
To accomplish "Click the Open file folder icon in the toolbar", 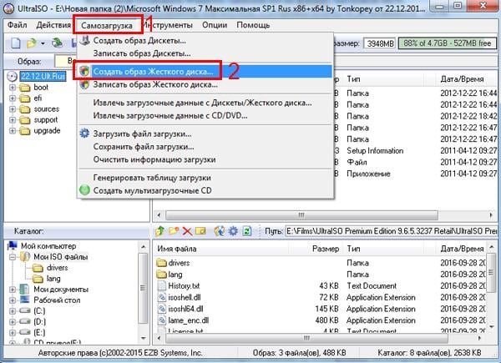I will point(29,43).
